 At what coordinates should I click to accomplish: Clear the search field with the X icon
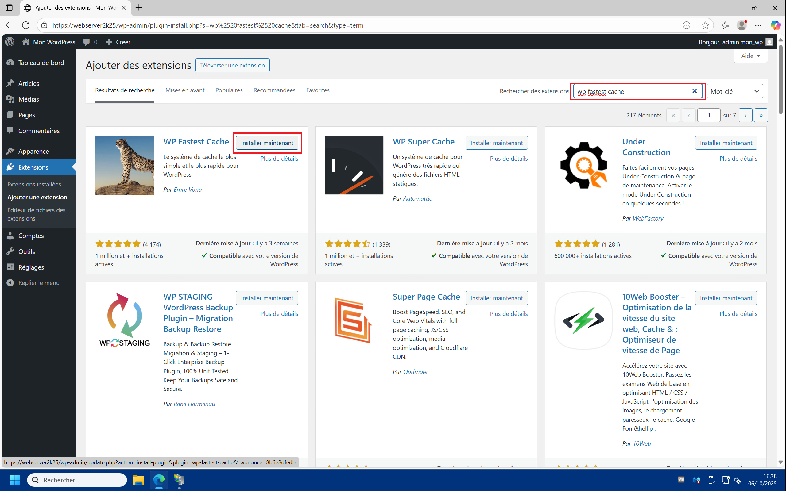[x=694, y=91]
